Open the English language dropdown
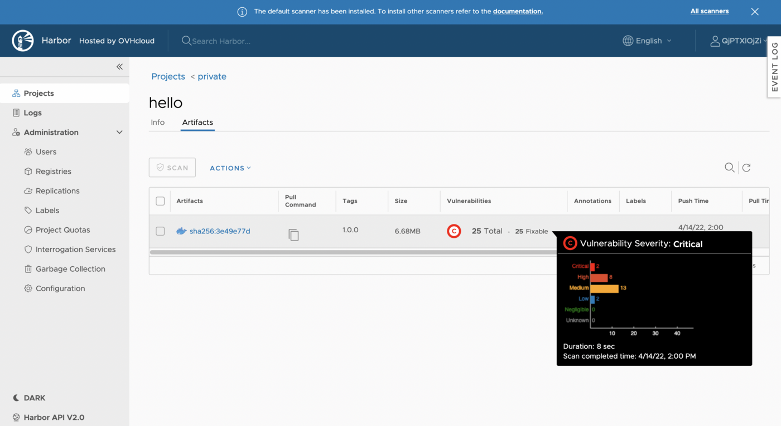 pyautogui.click(x=647, y=40)
